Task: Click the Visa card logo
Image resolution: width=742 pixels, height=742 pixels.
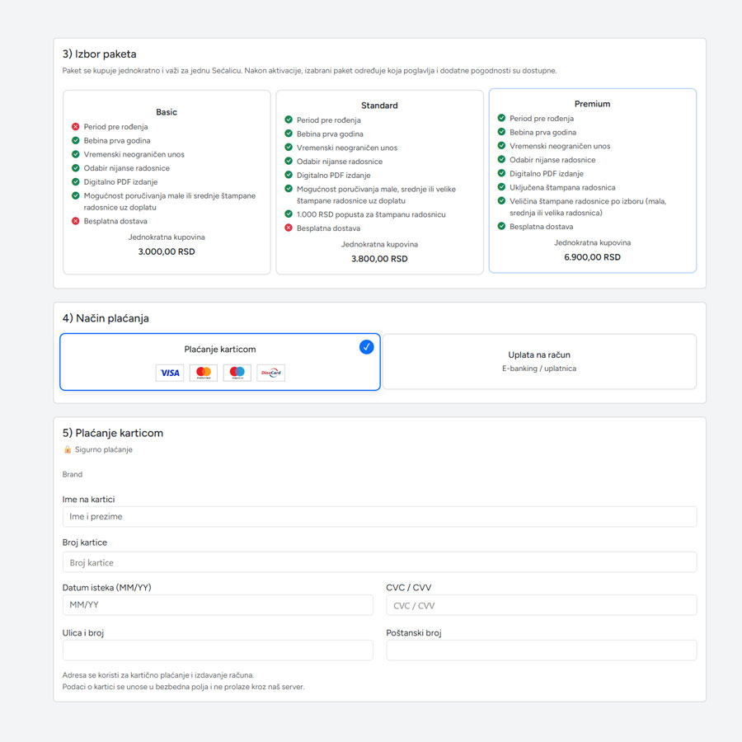Action: point(170,373)
